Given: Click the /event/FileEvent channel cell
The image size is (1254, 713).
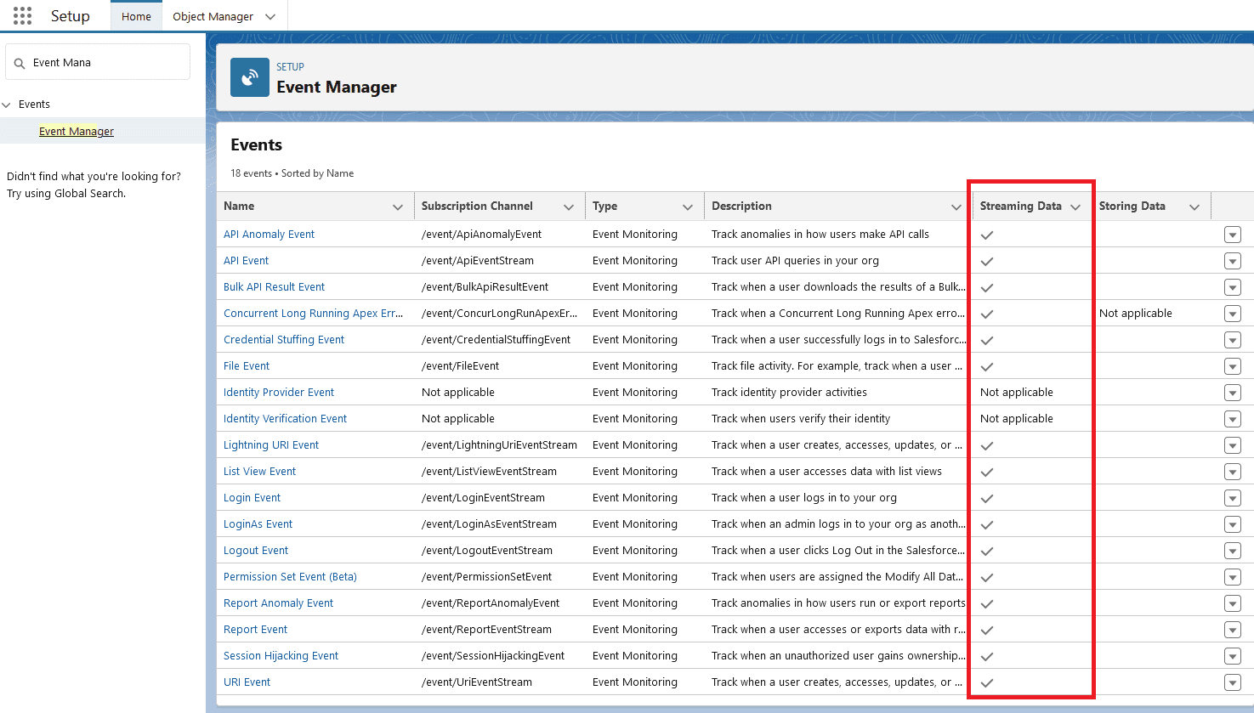Looking at the screenshot, I should (x=460, y=366).
